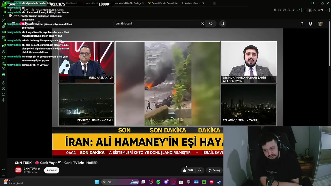Clear the YouTube search text
The width and height of the screenshot is (331, 186).
[203, 24]
